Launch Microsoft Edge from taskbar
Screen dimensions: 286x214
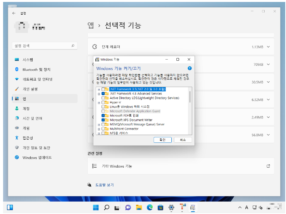pyautogui.click(x=150, y=207)
